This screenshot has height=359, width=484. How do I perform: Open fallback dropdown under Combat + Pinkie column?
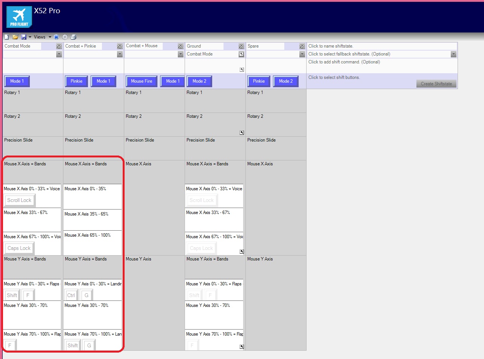coord(120,54)
